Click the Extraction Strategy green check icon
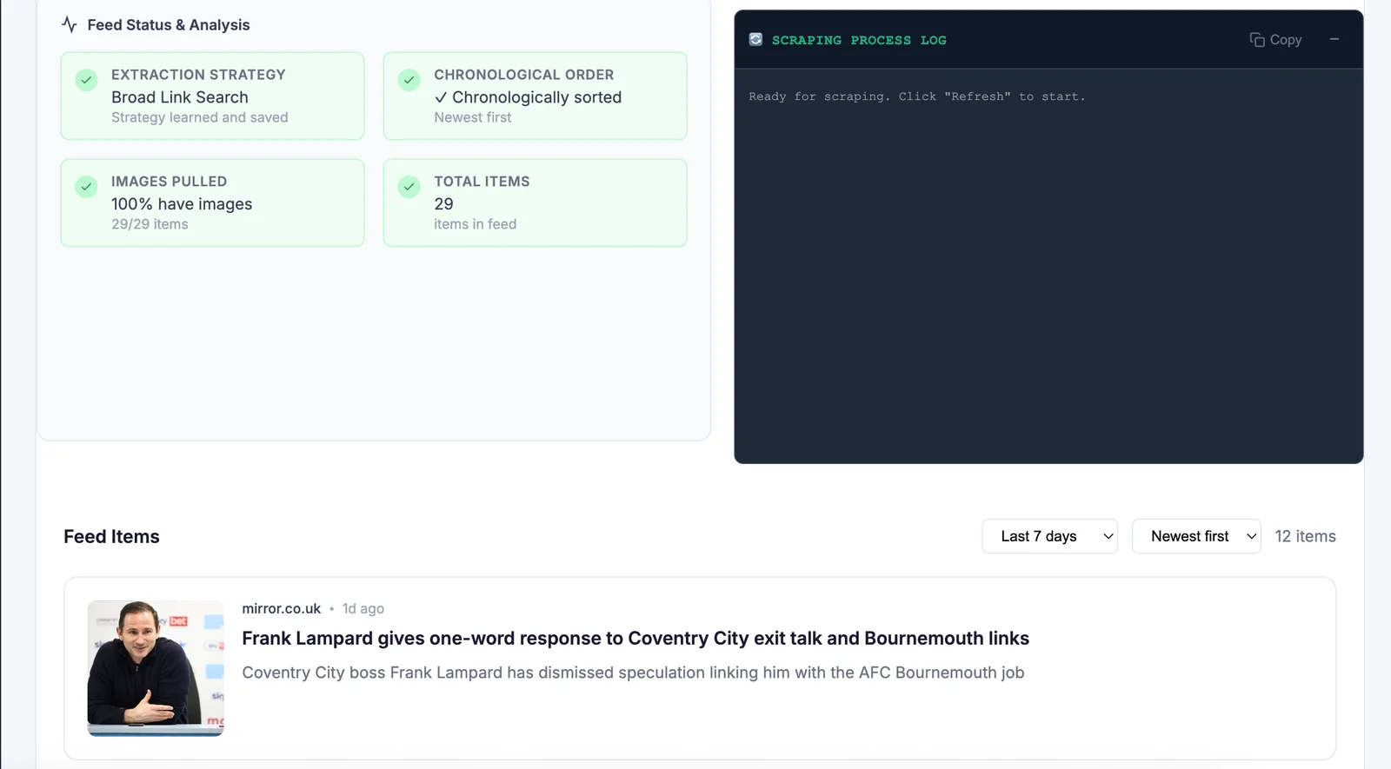1391x769 pixels. pos(86,80)
